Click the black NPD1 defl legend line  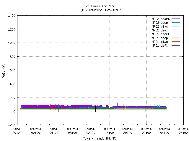176,46
